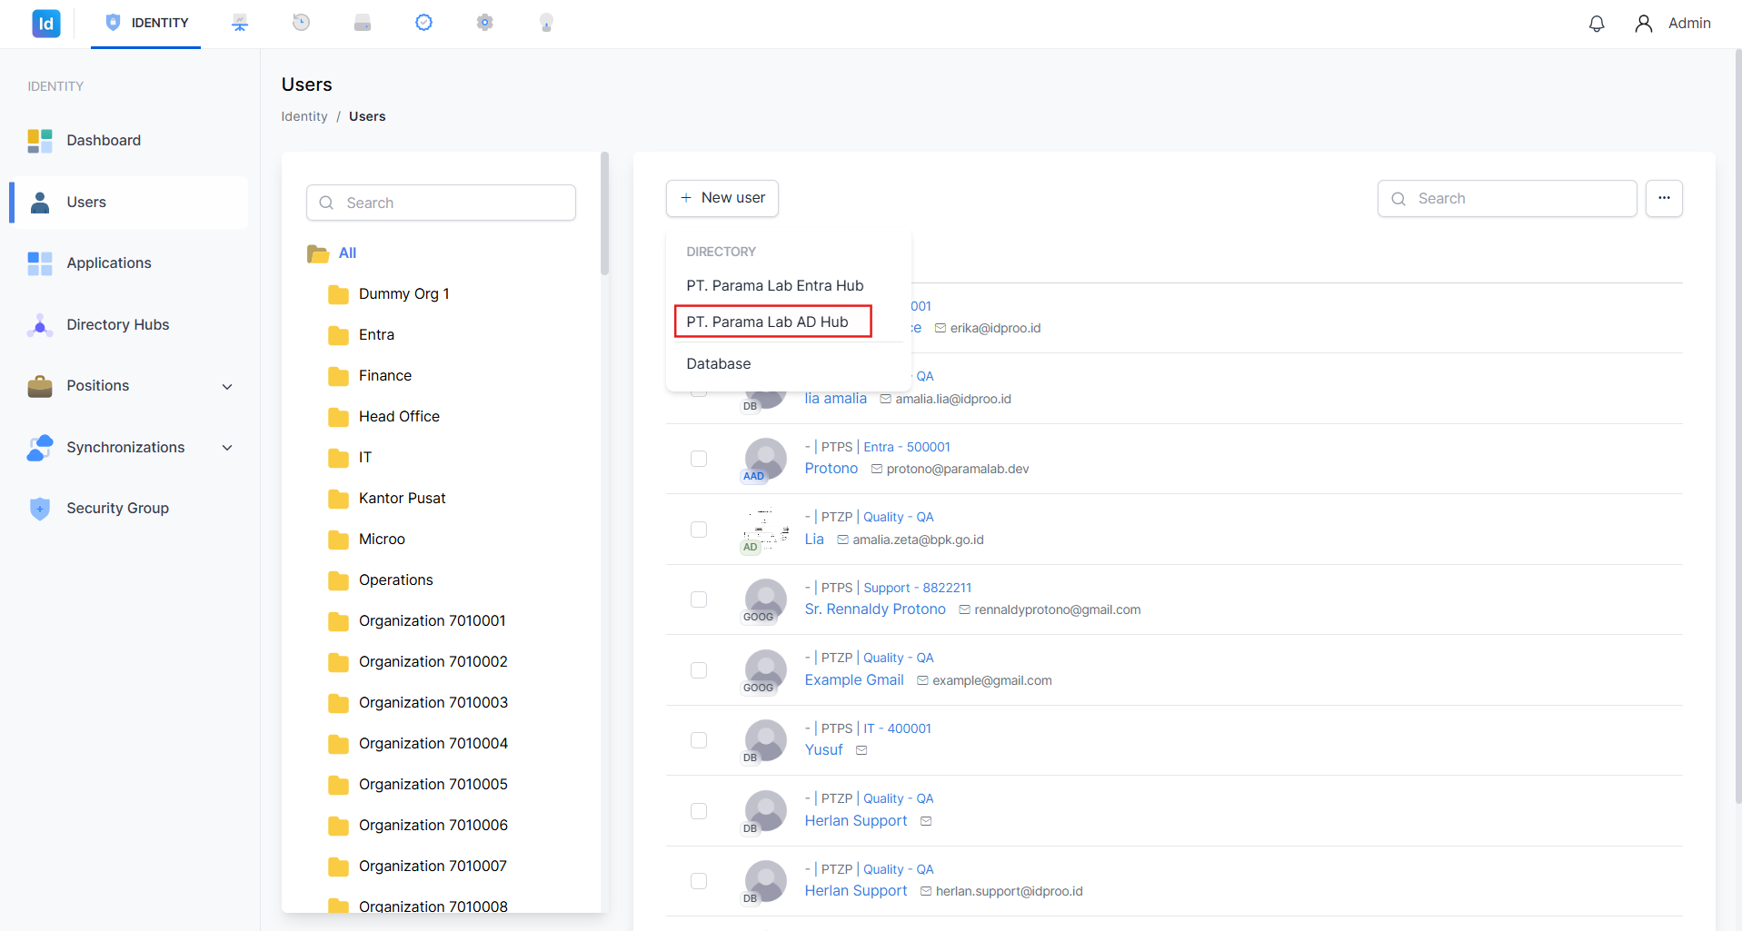Screen dimensions: 1742x931
Task: Click the Admin user profile icon
Action: (x=1643, y=24)
